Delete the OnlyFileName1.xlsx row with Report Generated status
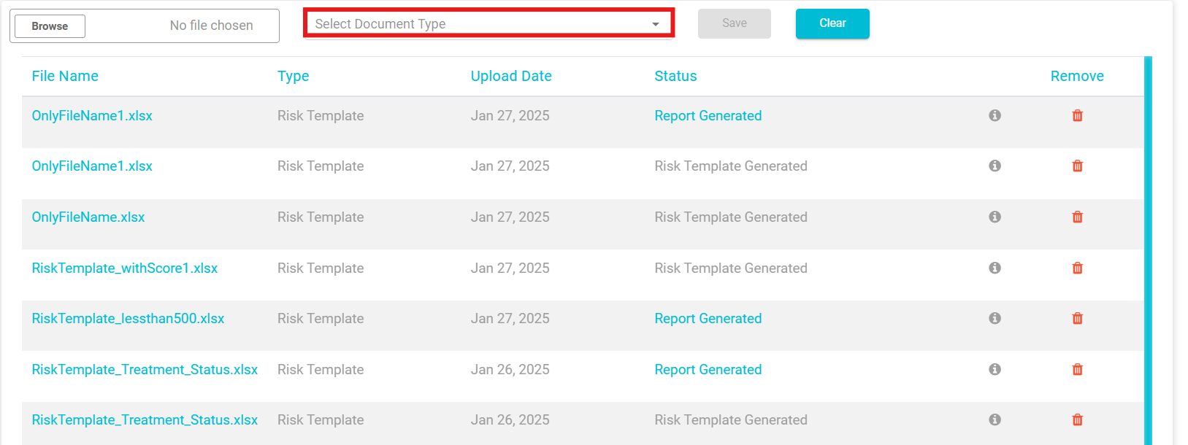Image resolution: width=1188 pixels, height=445 pixels. pos(1077,115)
